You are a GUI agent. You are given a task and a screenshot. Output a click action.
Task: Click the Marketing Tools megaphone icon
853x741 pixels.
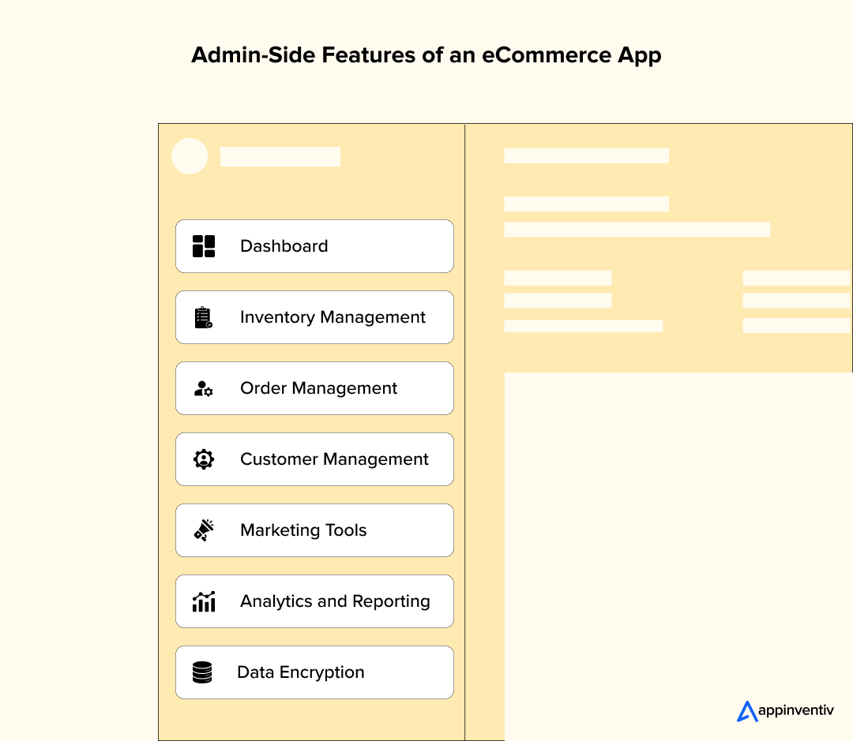pos(204,530)
